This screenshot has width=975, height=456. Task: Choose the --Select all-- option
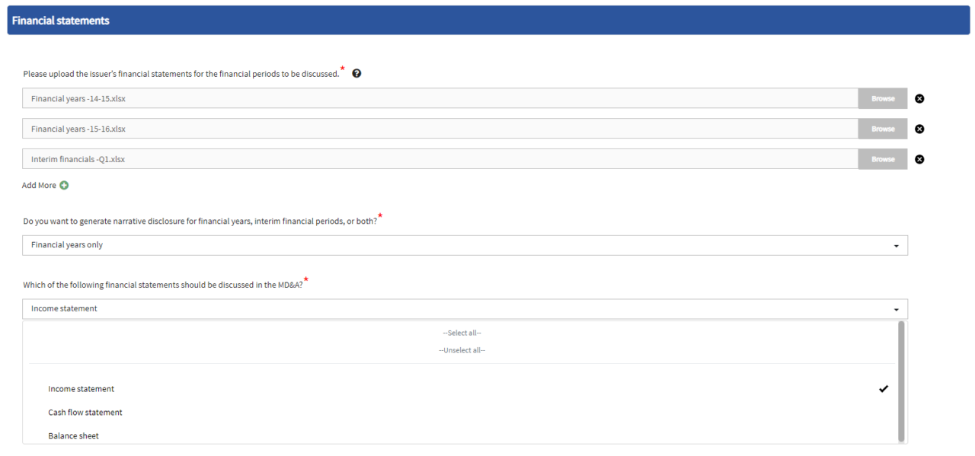[462, 333]
